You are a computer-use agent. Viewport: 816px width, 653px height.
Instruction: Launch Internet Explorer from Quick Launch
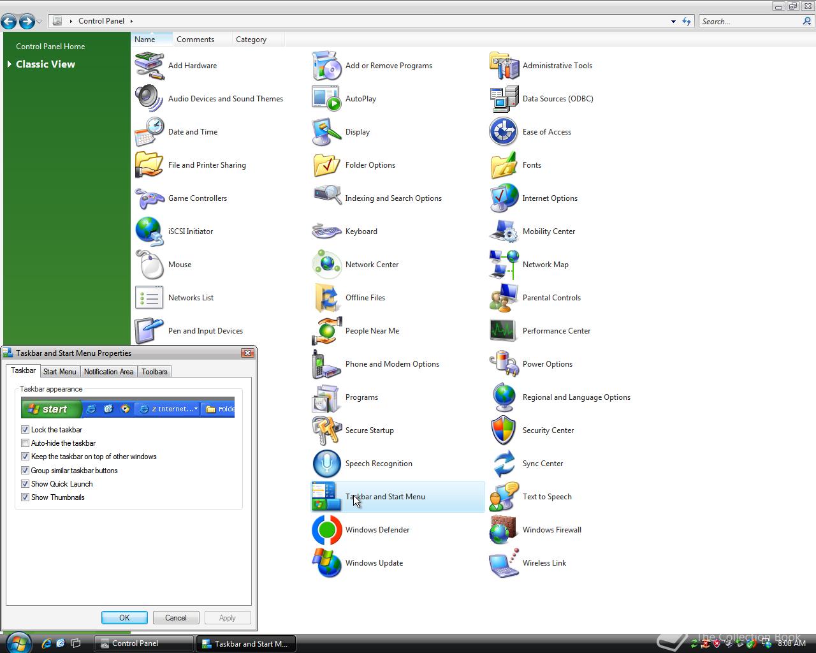coord(46,643)
